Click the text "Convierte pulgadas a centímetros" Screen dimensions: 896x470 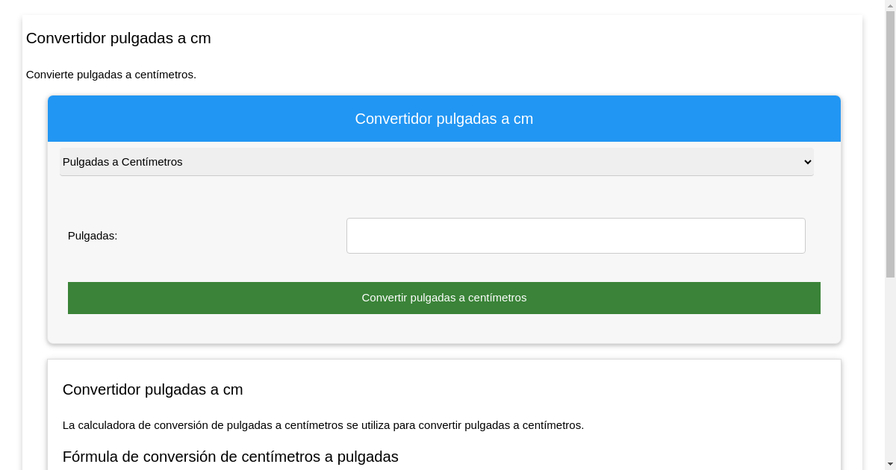tap(111, 75)
